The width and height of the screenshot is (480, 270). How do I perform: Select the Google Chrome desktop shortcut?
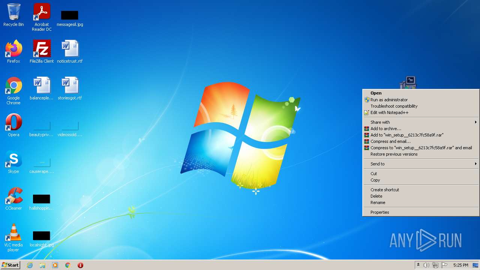pyautogui.click(x=13, y=91)
